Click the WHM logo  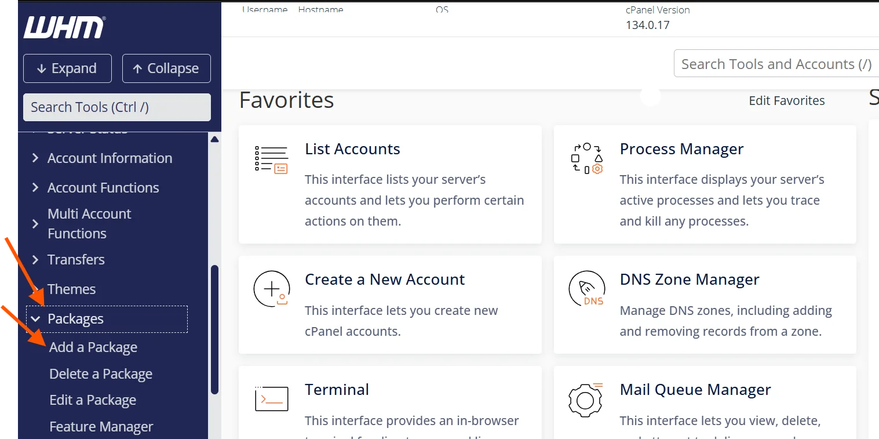point(64,27)
